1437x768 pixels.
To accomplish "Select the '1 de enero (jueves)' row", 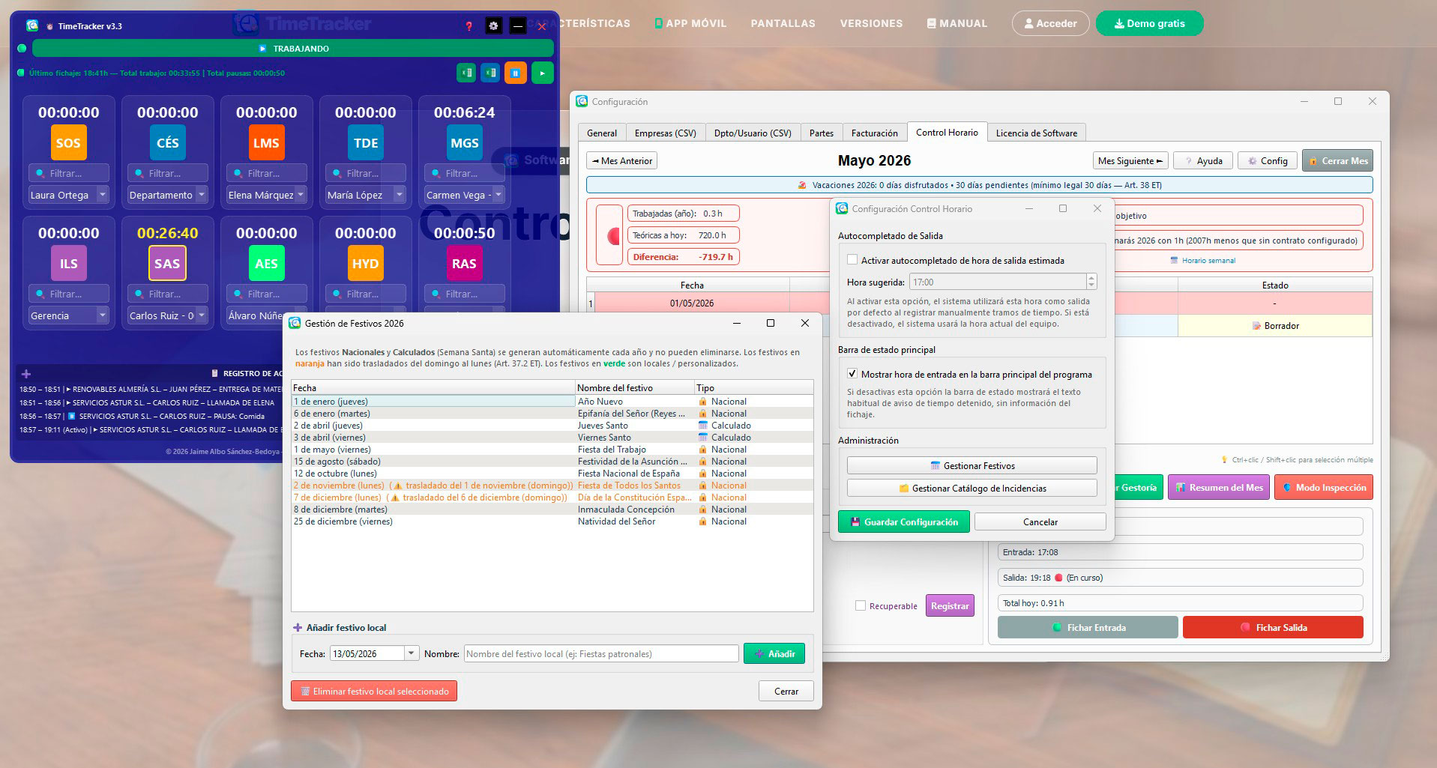I will coord(552,402).
